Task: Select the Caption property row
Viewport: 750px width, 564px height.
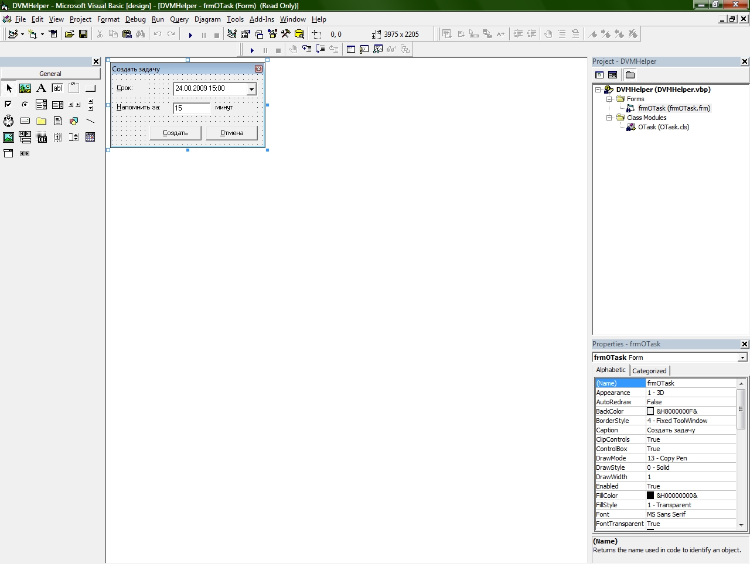Action: pyautogui.click(x=666, y=430)
